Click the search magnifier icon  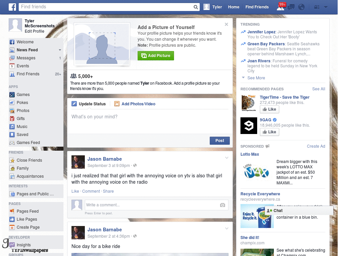pos(196,7)
